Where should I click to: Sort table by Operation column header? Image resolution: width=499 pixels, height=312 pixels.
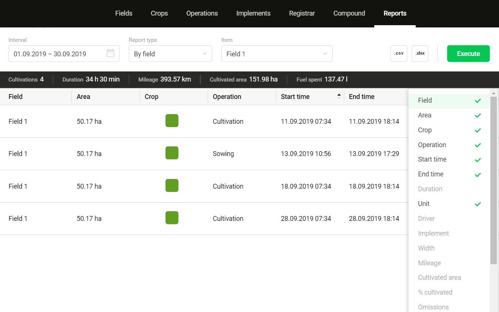(227, 97)
